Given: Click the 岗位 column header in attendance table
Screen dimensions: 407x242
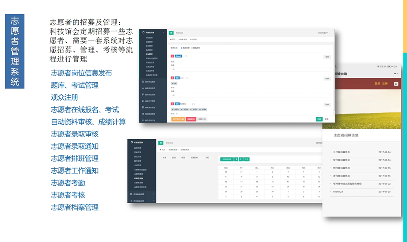Looking at the screenshot, I should pyautogui.click(x=208, y=158).
